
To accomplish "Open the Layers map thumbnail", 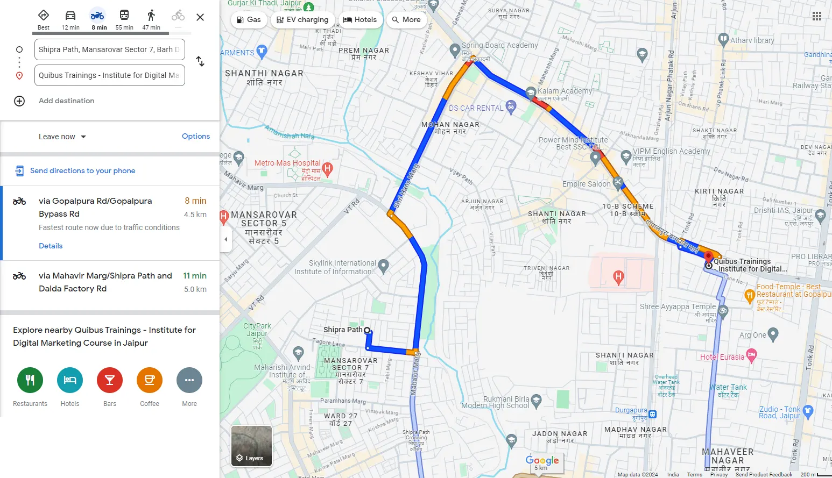I will (251, 446).
